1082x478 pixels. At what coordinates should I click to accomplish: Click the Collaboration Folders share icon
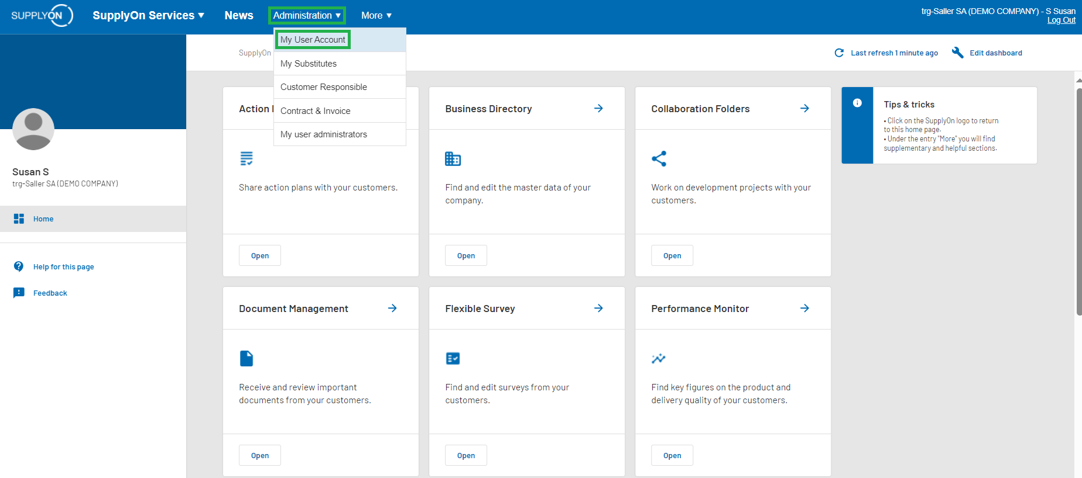click(x=659, y=158)
